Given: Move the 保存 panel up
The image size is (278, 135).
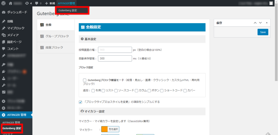Looking at the screenshot, I should pos(255,23).
